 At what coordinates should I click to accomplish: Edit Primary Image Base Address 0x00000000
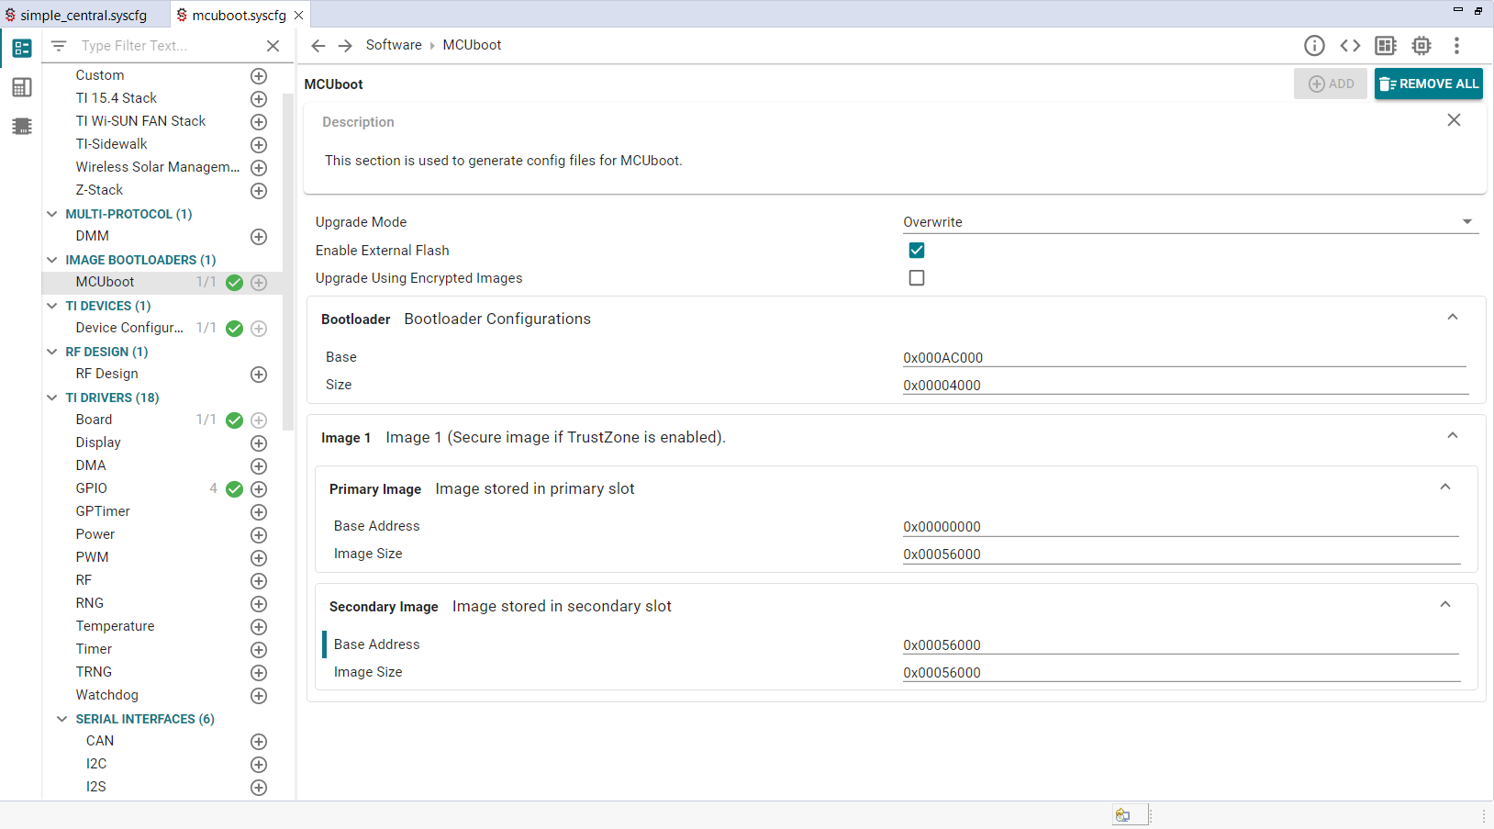(1181, 526)
